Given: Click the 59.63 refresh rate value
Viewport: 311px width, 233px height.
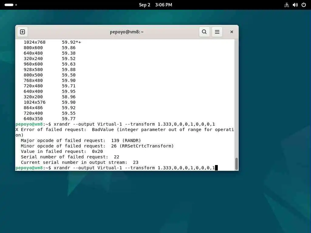Looking at the screenshot, I should pyautogui.click(x=69, y=64).
